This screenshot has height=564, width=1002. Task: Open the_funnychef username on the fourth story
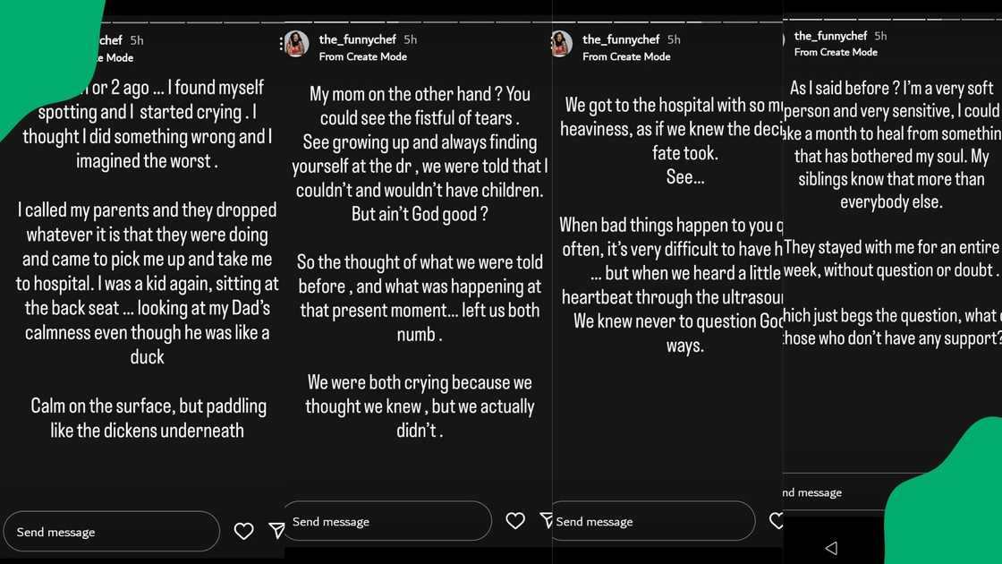(830, 36)
